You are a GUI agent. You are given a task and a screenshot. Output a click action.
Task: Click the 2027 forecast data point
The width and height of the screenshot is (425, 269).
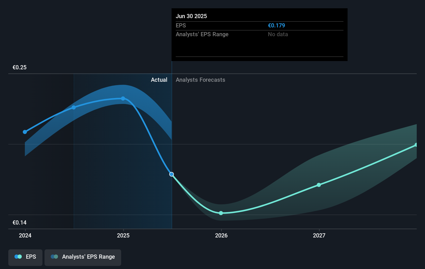click(319, 185)
